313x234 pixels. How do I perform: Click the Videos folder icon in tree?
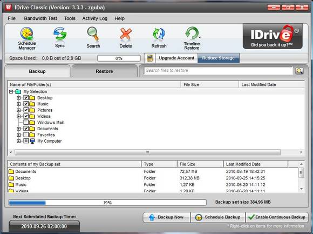pyautogui.click(x=32, y=116)
